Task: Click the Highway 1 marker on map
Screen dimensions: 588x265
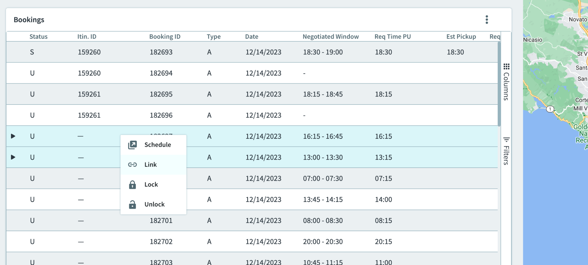Action: click(550, 109)
